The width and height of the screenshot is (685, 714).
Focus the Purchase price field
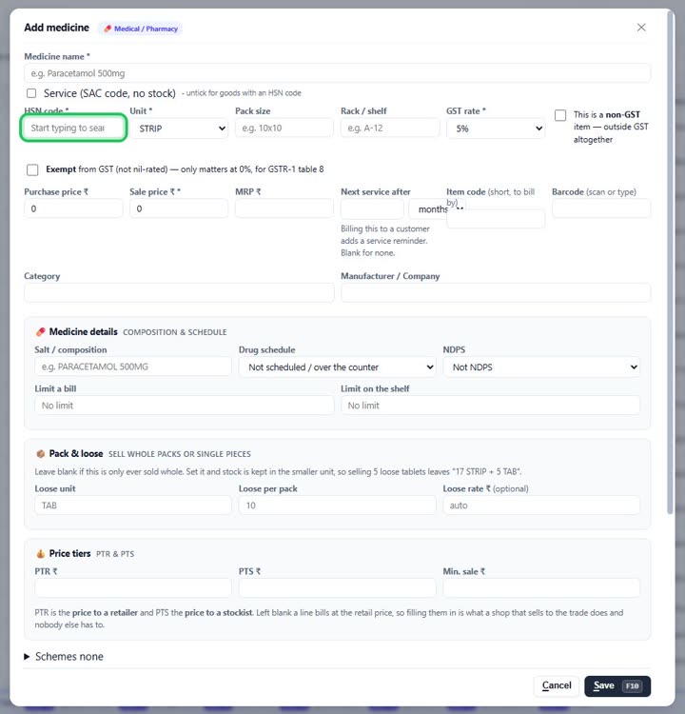[x=73, y=208]
